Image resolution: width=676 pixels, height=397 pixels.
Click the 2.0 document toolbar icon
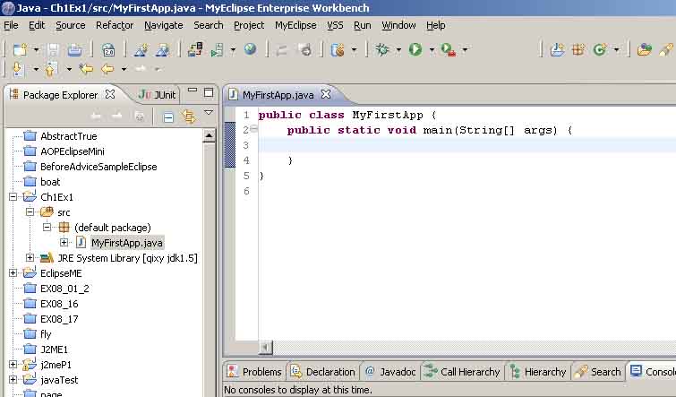[108, 49]
